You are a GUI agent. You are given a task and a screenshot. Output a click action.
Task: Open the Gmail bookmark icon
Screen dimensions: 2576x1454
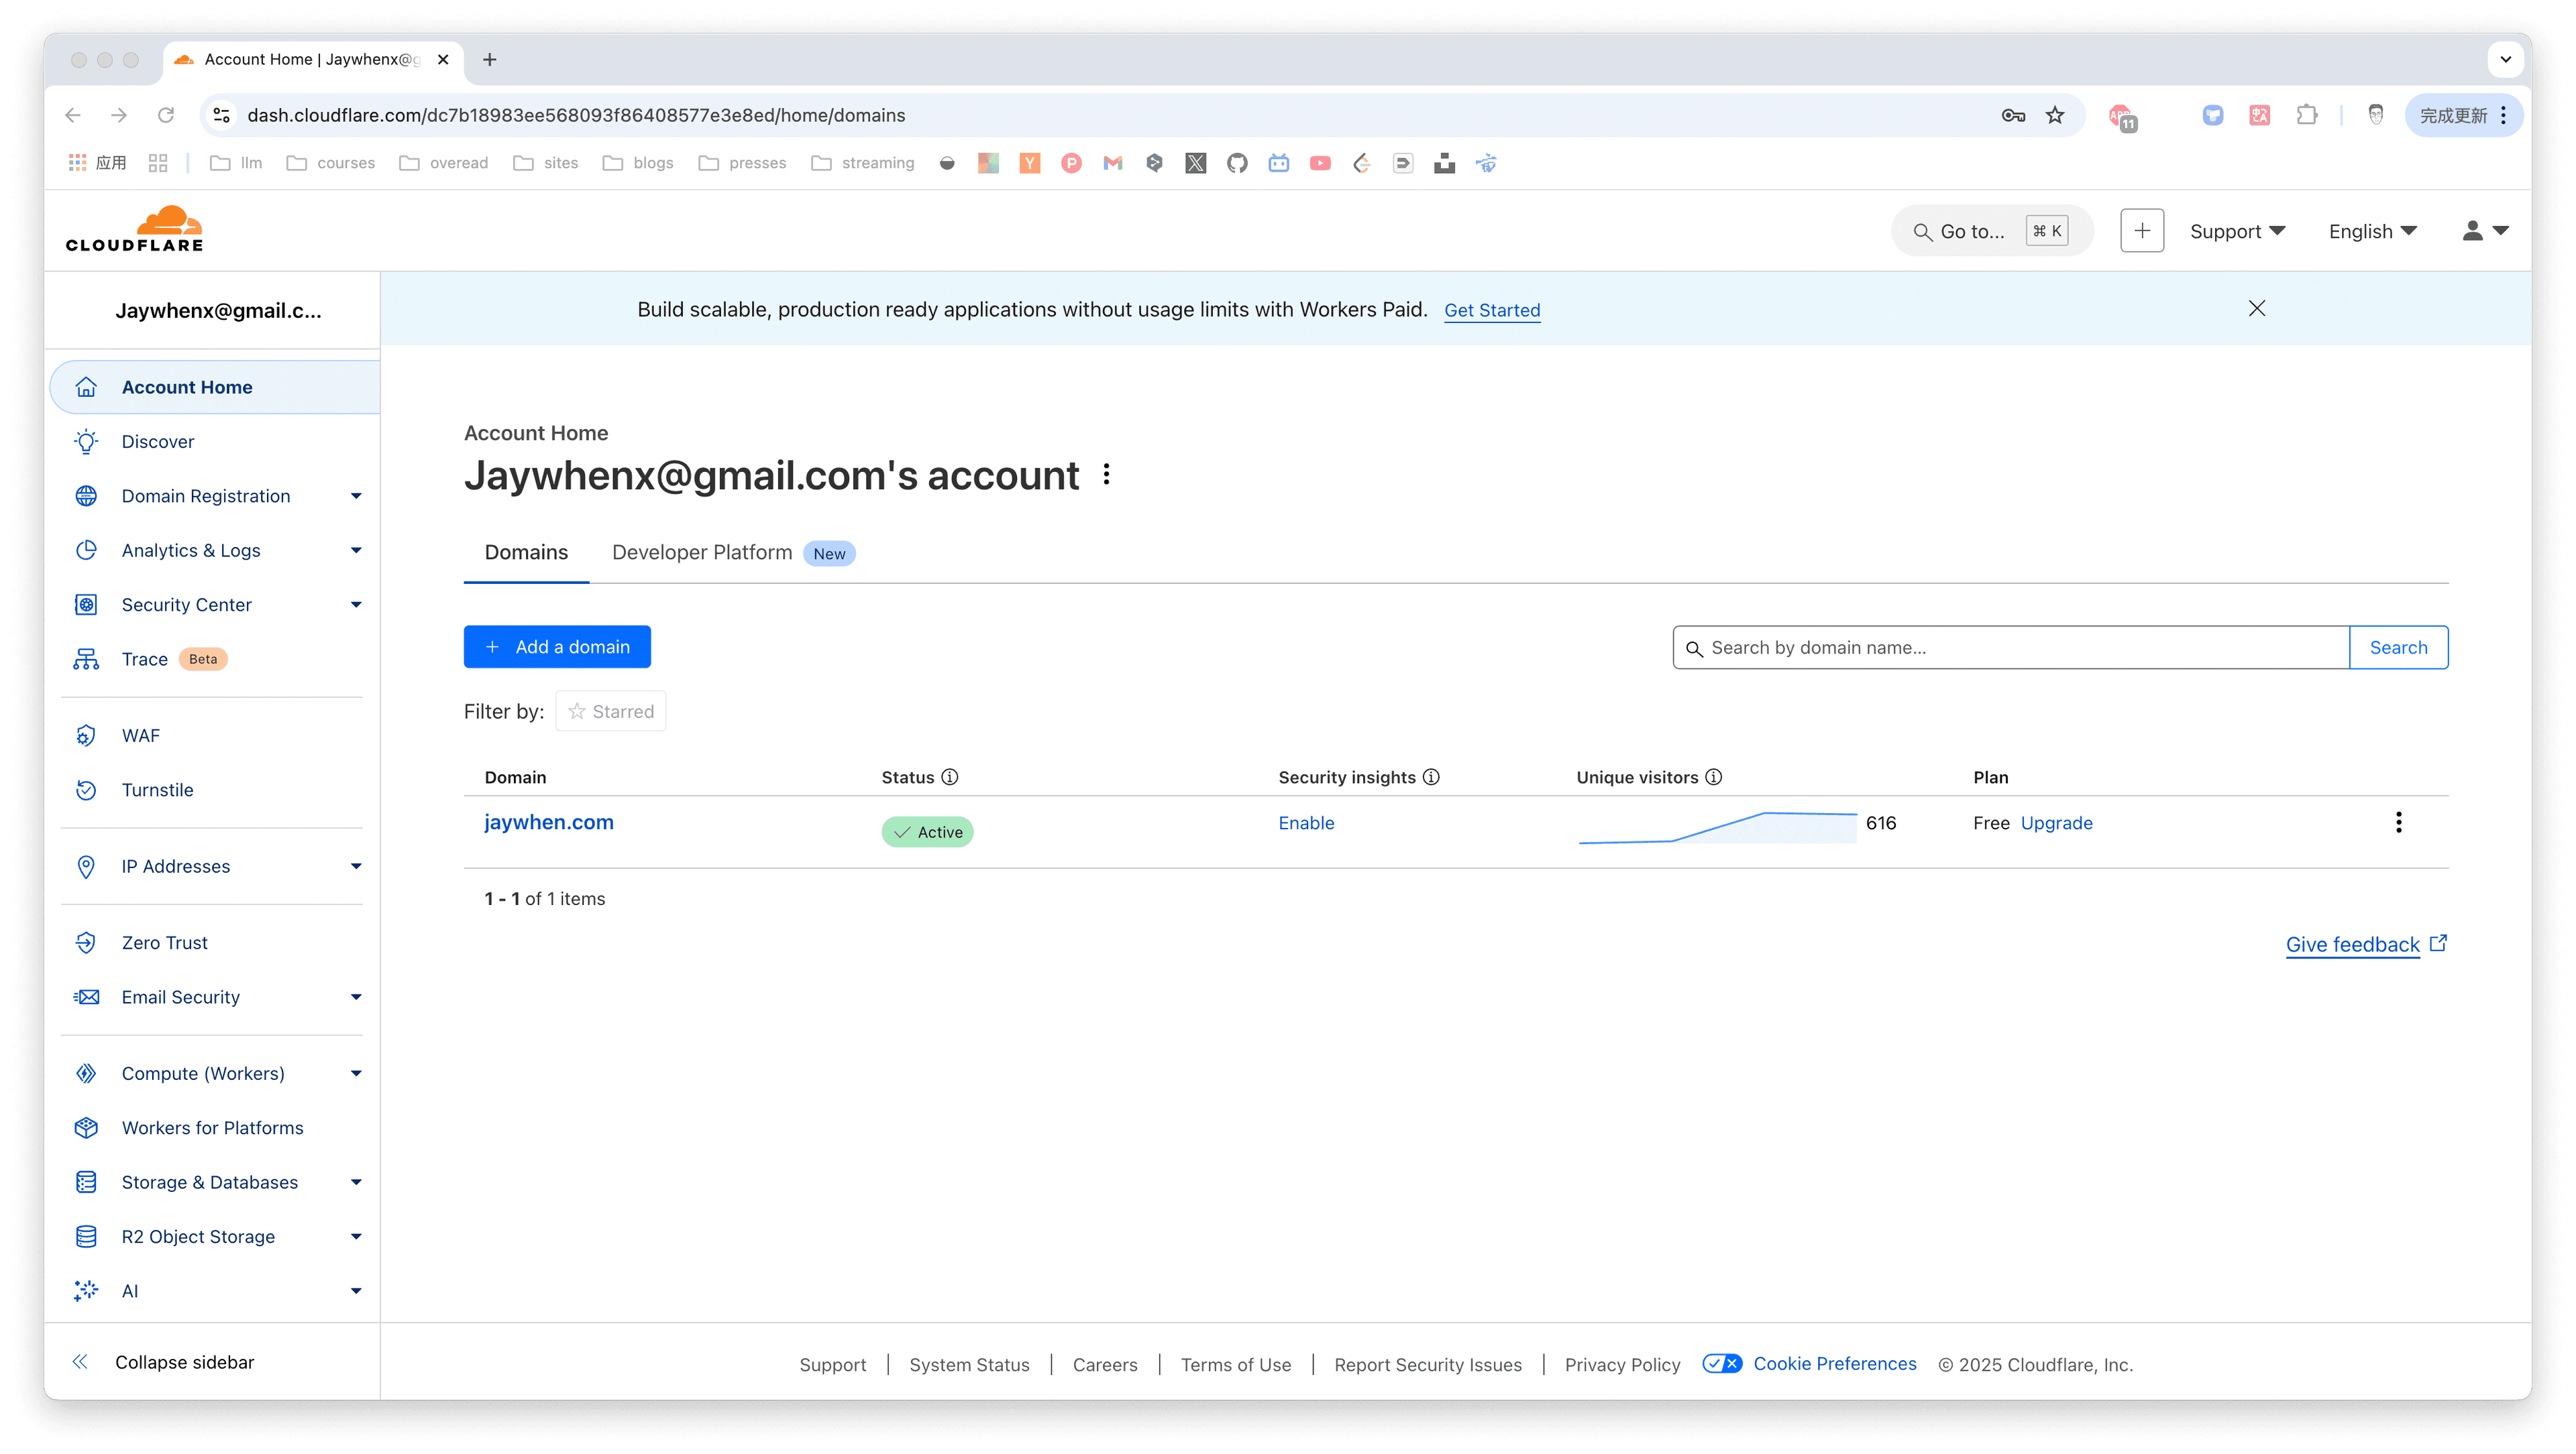tap(1113, 163)
